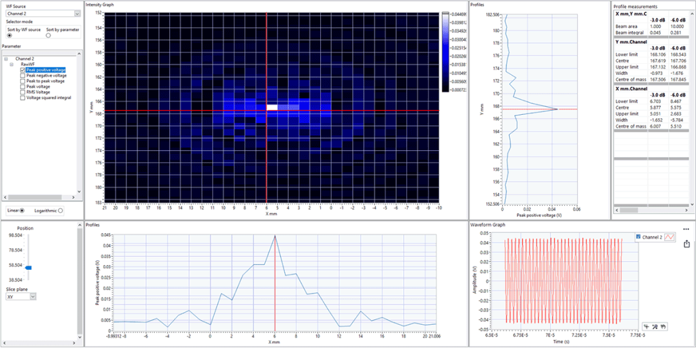The width and height of the screenshot is (696, 348).
Task: Uncheck Peak positive voltage parameter
Action: (x=22, y=70)
